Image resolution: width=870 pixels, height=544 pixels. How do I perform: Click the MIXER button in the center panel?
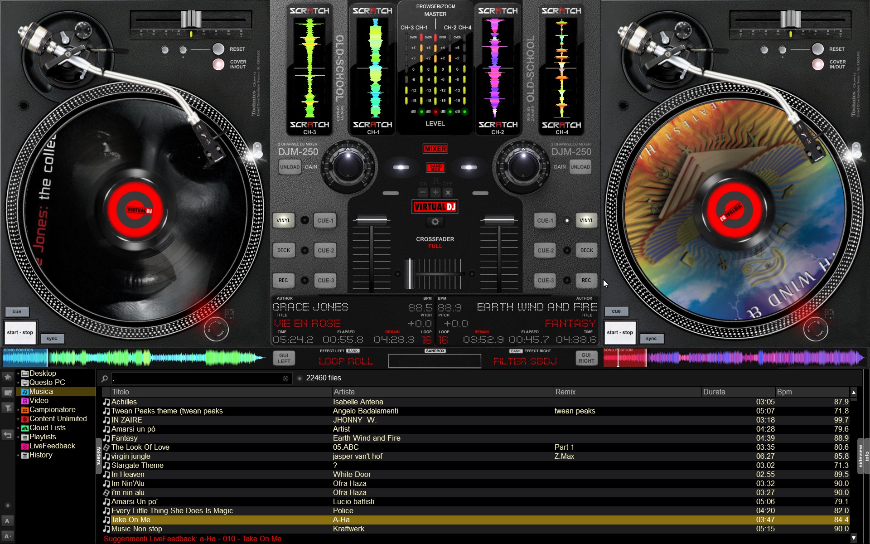[435, 147]
